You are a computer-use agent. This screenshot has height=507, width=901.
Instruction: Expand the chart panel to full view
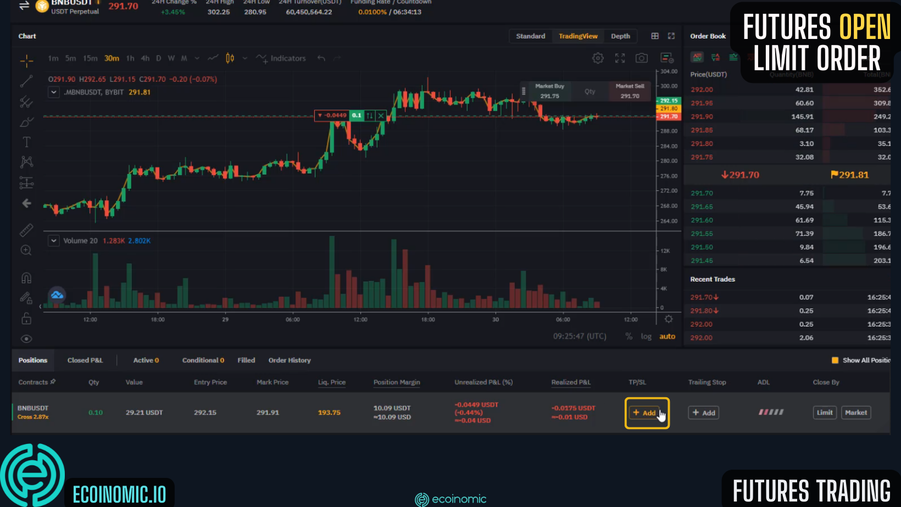(671, 36)
